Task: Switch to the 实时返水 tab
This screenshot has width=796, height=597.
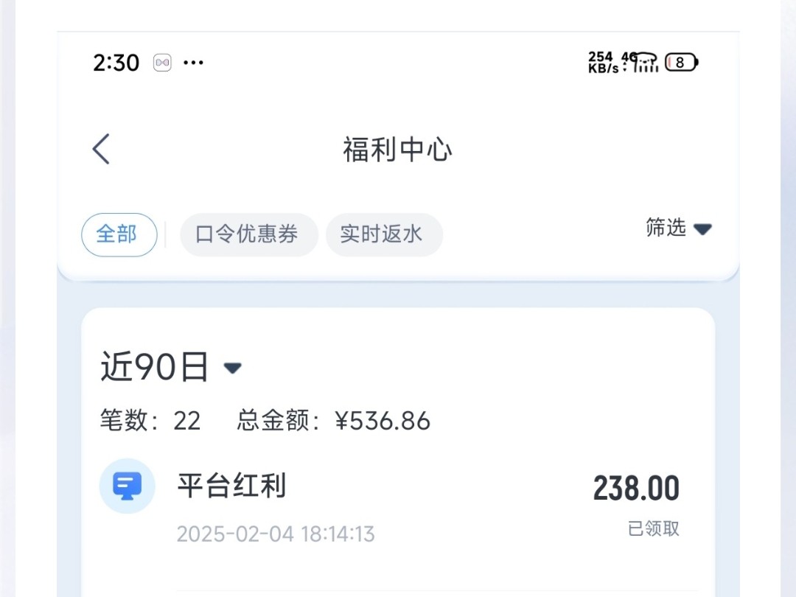Action: click(x=383, y=234)
